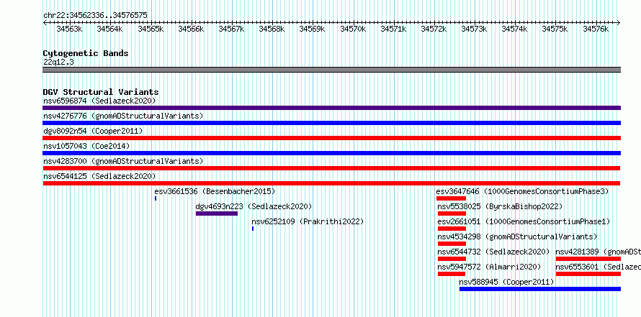Click the 22q12.3 band label
Image resolution: width=641 pixels, height=317 pixels.
click(x=58, y=63)
